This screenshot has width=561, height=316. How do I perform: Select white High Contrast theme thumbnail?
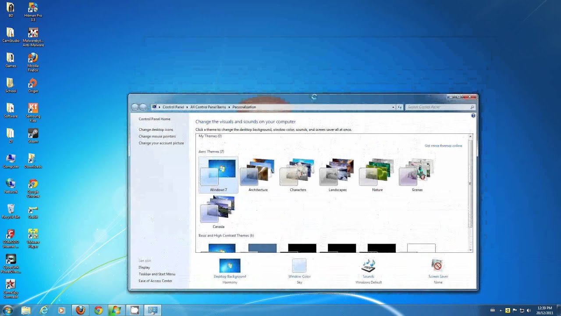(421, 248)
